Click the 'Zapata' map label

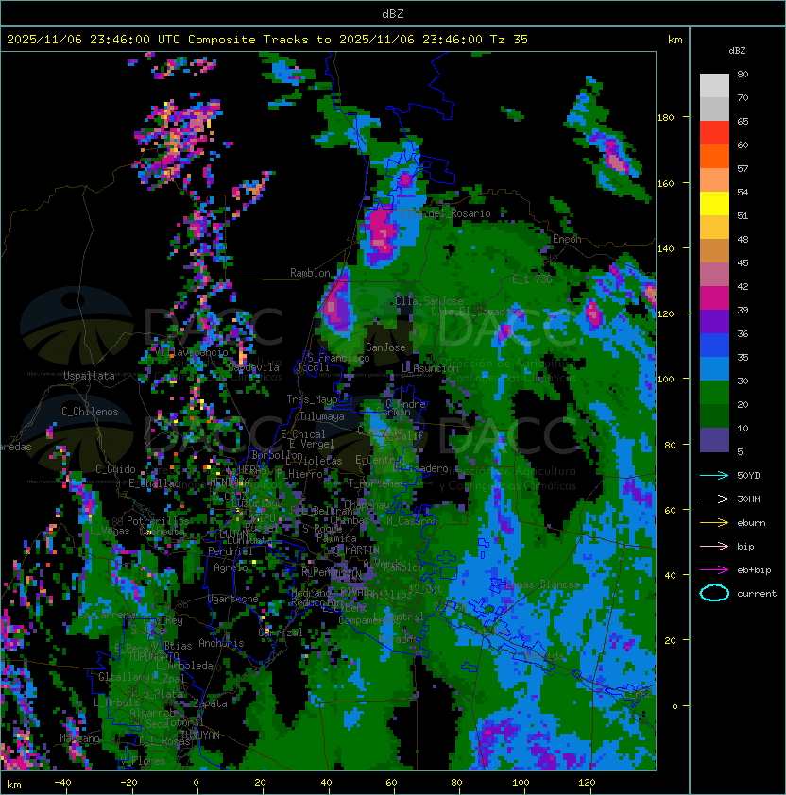pos(210,703)
